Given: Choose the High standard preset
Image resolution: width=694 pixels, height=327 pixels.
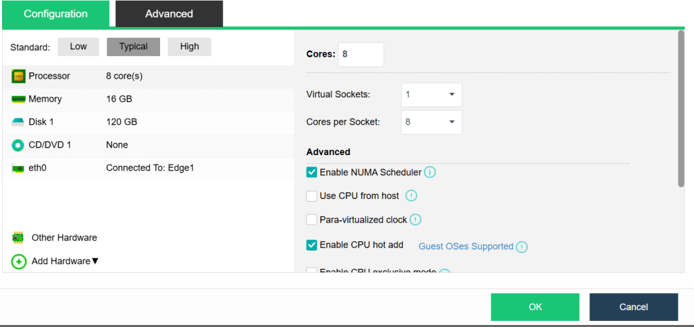Looking at the screenshot, I should pyautogui.click(x=190, y=47).
